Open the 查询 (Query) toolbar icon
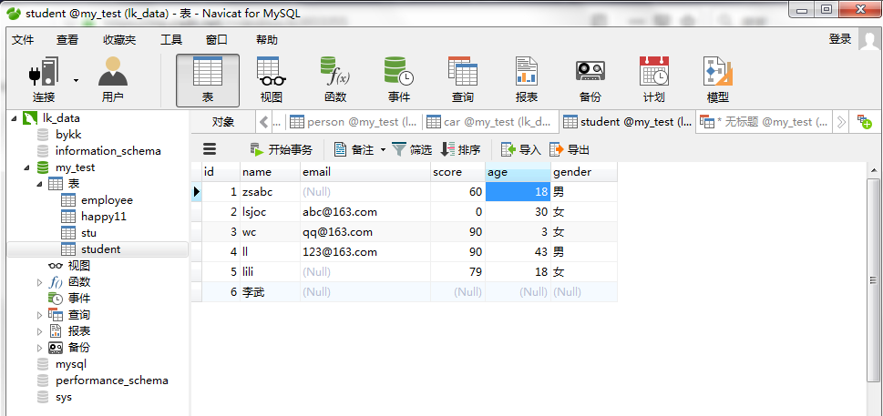The width and height of the screenshot is (883, 416). (x=462, y=80)
